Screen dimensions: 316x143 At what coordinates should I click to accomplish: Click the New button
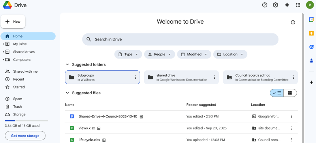click(13, 22)
